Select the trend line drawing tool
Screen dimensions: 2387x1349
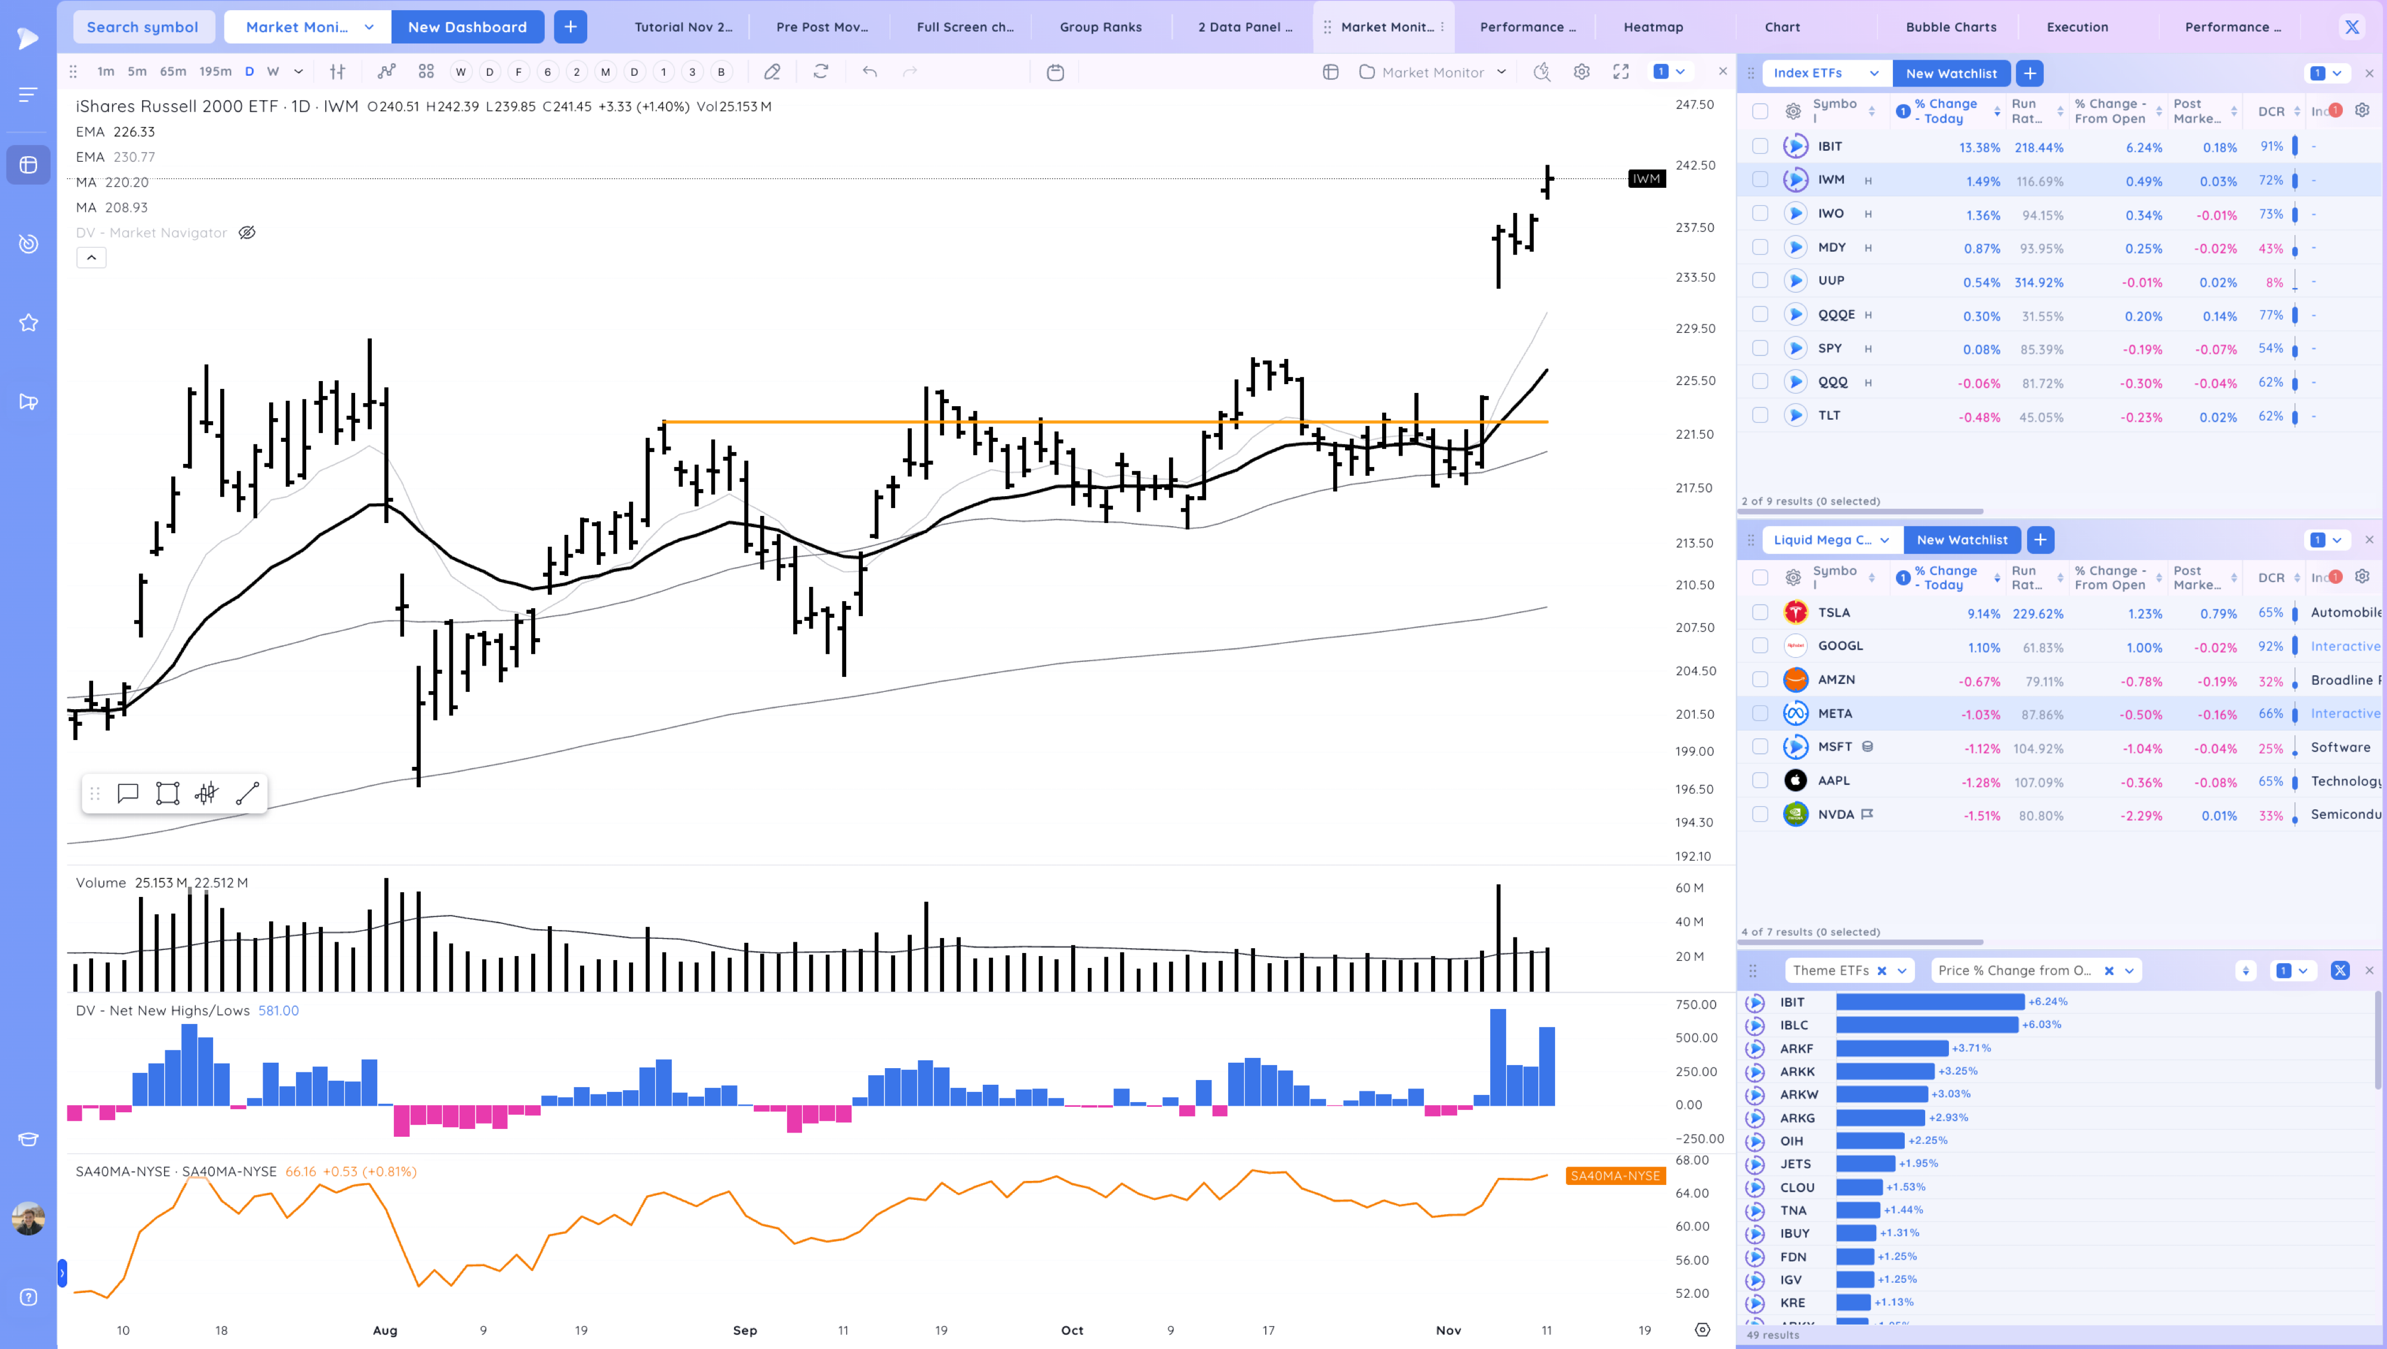coord(246,793)
